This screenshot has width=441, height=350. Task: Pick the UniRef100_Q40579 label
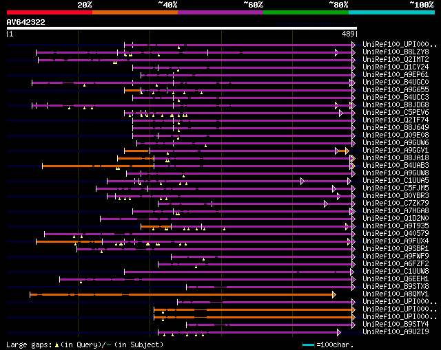[x=396, y=234]
